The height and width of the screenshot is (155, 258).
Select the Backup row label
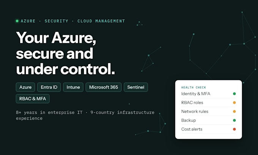click(x=189, y=120)
